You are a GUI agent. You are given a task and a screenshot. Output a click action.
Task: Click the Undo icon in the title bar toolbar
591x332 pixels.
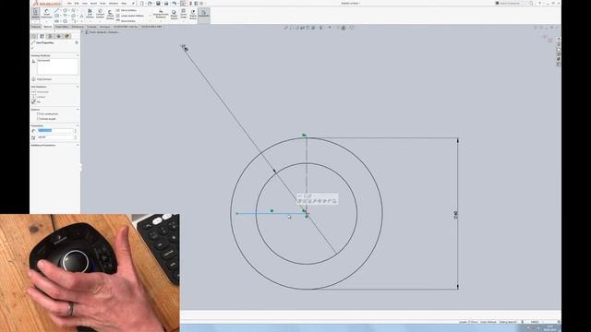tap(174, 4)
